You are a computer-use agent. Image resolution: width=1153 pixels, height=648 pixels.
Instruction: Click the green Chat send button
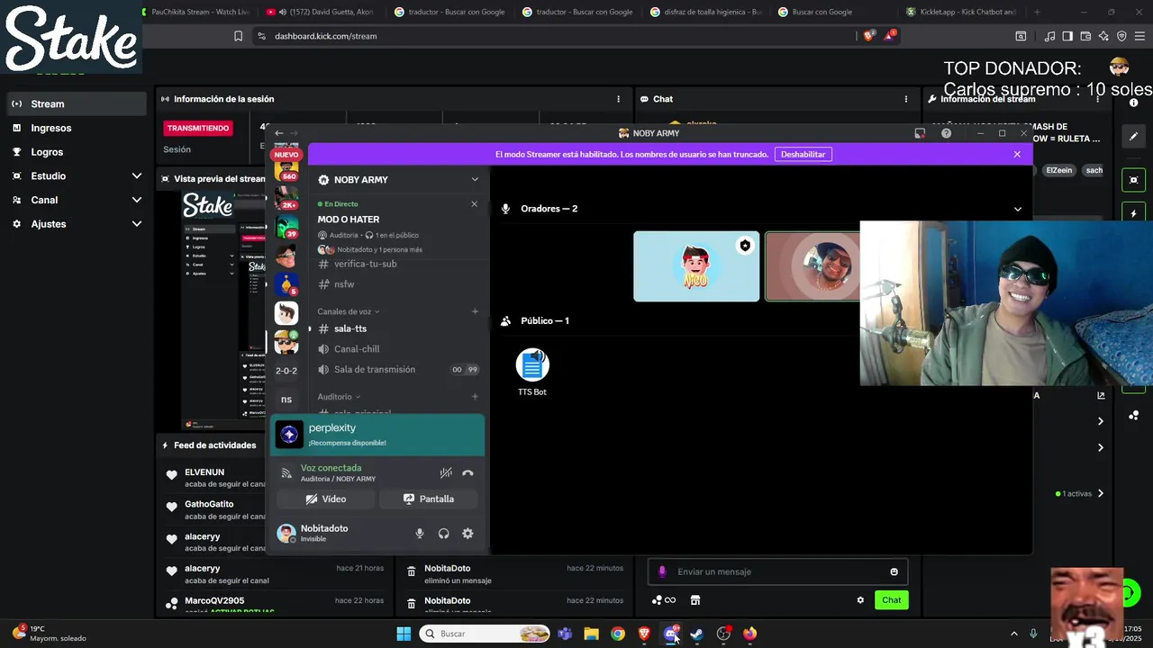pos(891,600)
